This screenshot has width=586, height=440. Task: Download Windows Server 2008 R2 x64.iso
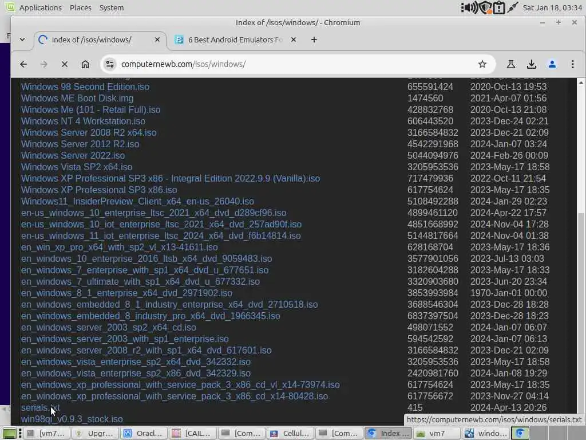pos(89,133)
